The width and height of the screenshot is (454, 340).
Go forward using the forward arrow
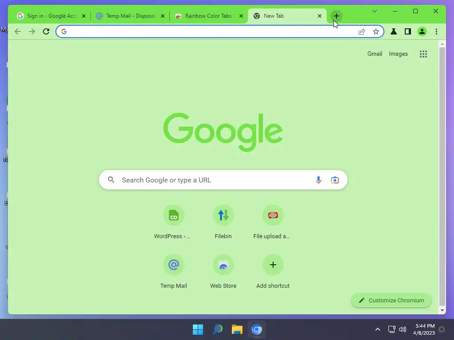(32, 31)
